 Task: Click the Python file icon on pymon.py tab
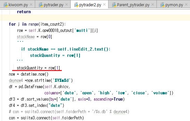click(162, 5)
